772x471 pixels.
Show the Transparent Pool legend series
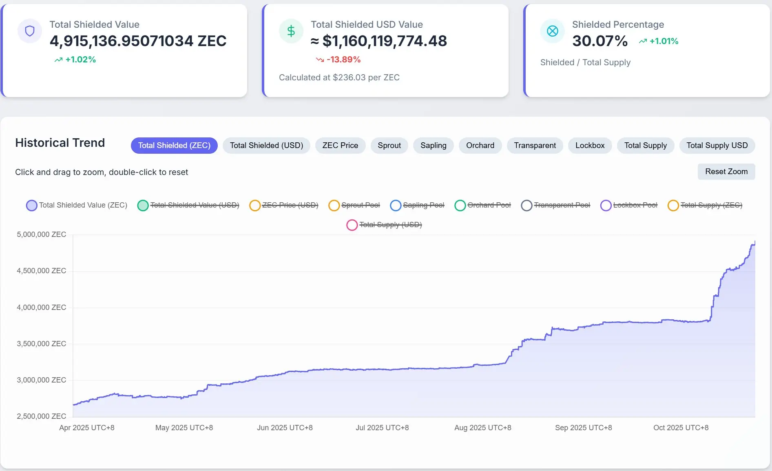click(x=556, y=205)
